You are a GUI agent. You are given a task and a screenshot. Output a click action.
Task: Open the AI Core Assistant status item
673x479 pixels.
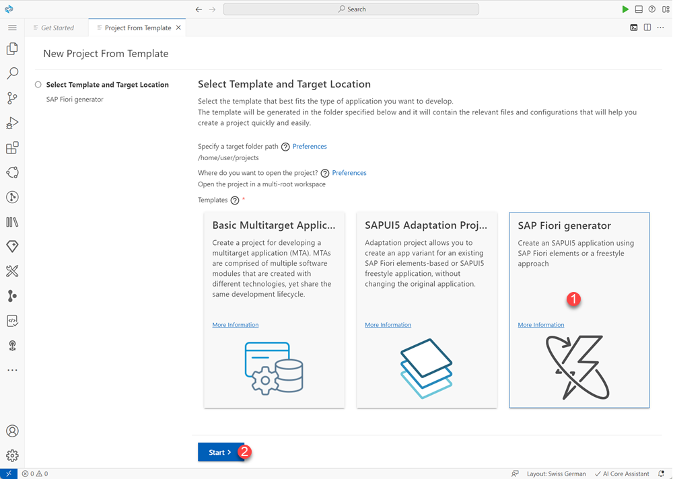pyautogui.click(x=622, y=474)
